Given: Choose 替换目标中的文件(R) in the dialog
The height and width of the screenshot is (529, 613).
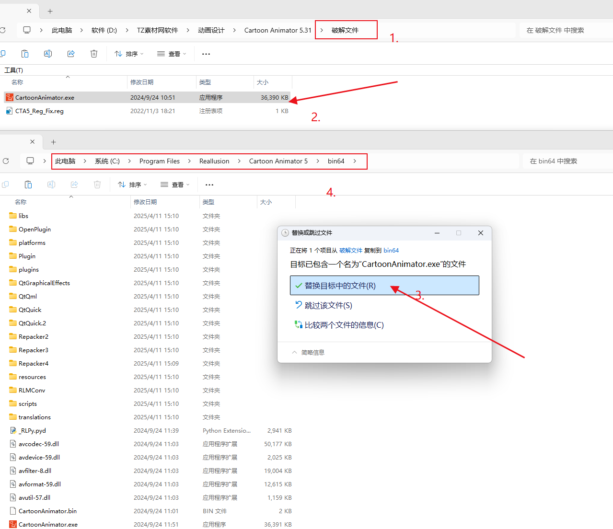Looking at the screenshot, I should 384,285.
